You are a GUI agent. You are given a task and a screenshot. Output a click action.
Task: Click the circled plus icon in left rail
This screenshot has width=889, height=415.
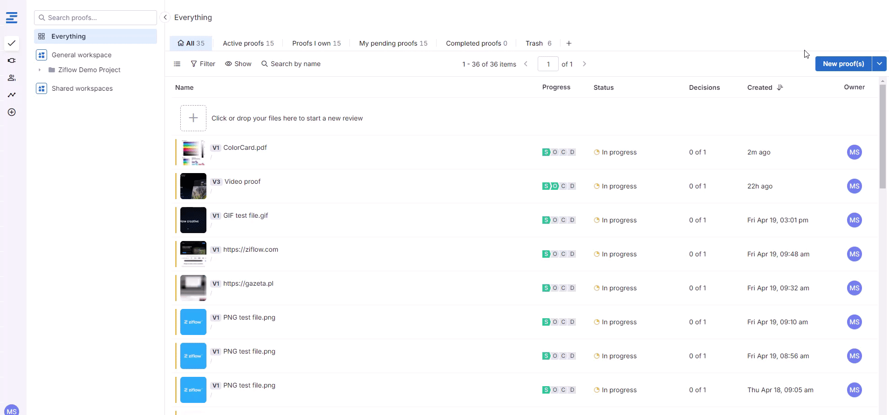[12, 112]
